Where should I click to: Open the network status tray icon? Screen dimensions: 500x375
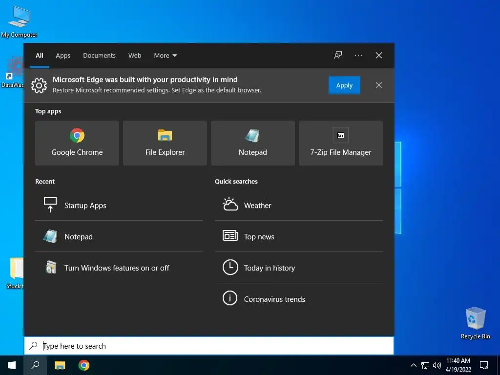tap(425, 365)
